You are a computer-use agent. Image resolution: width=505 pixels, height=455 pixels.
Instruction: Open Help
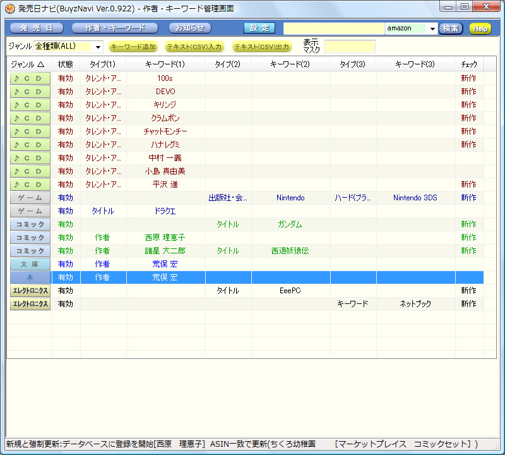tap(480, 28)
